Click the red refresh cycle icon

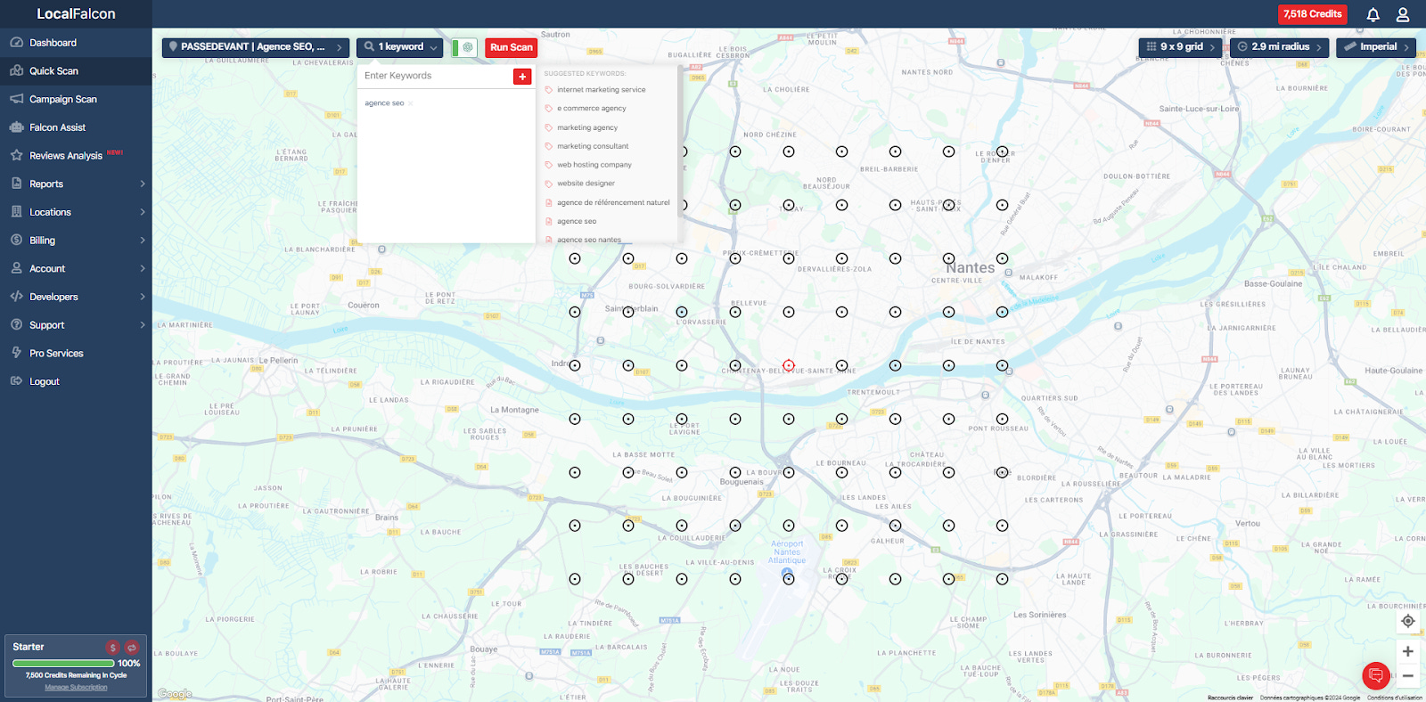pos(132,648)
